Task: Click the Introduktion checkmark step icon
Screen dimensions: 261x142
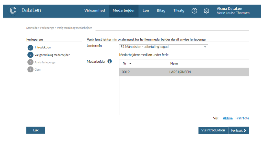Action: [30, 47]
